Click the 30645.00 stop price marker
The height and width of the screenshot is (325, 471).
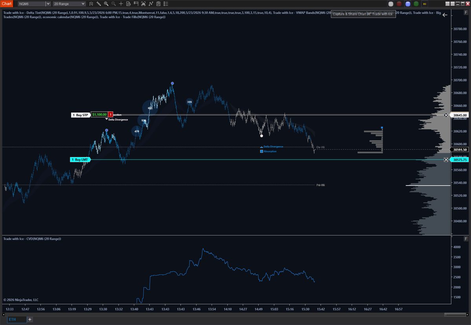(x=460, y=115)
